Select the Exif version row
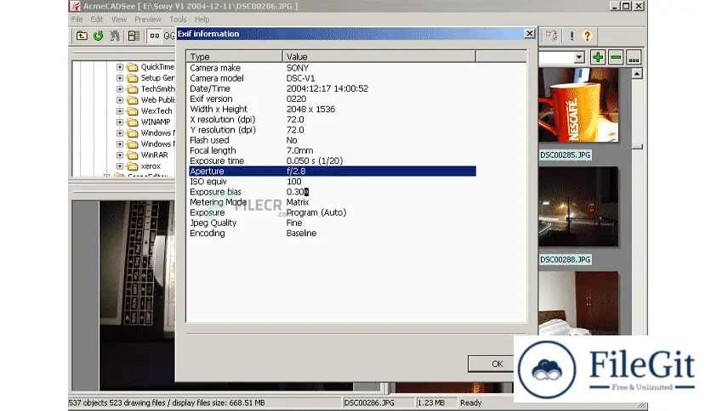 333,99
